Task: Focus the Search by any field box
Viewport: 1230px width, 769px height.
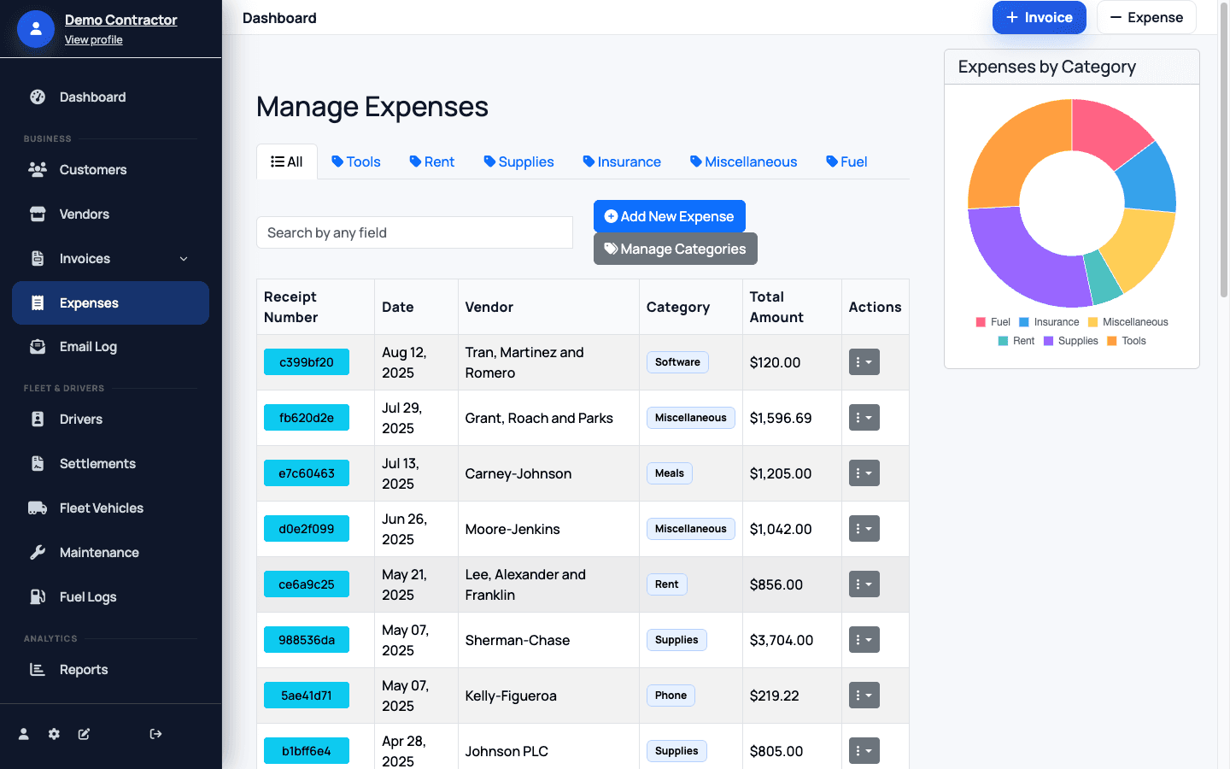Action: point(415,232)
